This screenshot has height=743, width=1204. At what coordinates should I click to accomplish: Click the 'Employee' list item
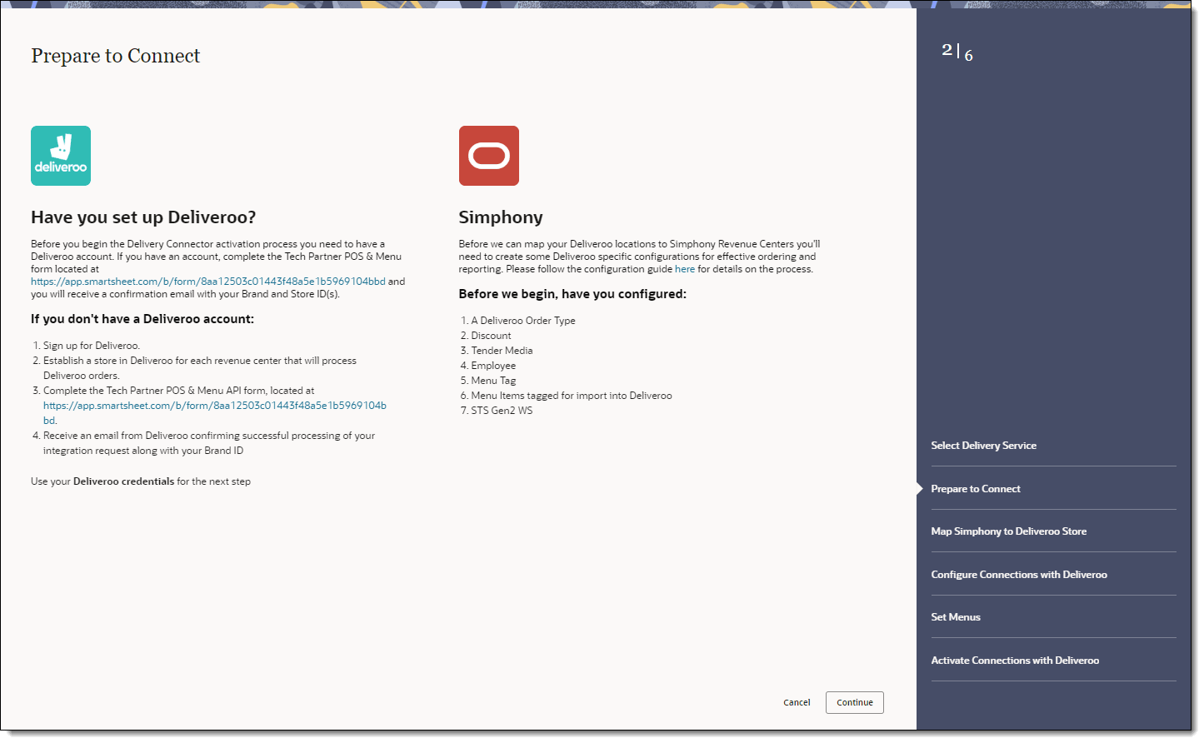(x=493, y=366)
